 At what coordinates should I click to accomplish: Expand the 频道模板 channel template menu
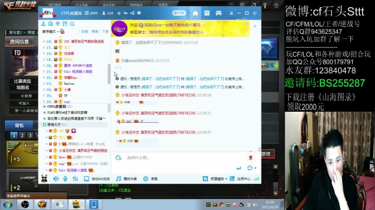click(x=215, y=179)
